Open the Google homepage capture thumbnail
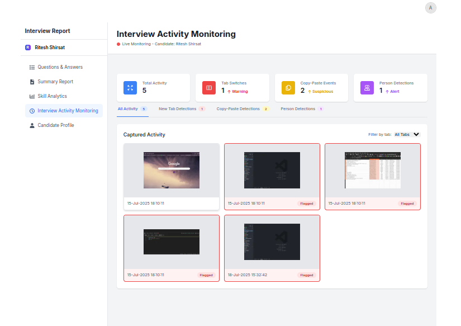The height and width of the screenshot is (326, 461). [x=172, y=171]
